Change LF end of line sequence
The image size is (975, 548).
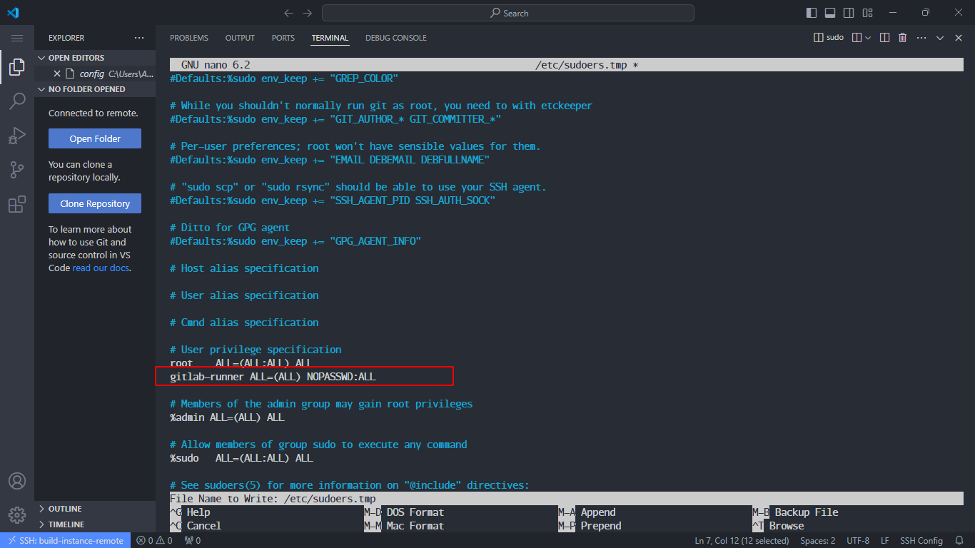click(x=885, y=540)
